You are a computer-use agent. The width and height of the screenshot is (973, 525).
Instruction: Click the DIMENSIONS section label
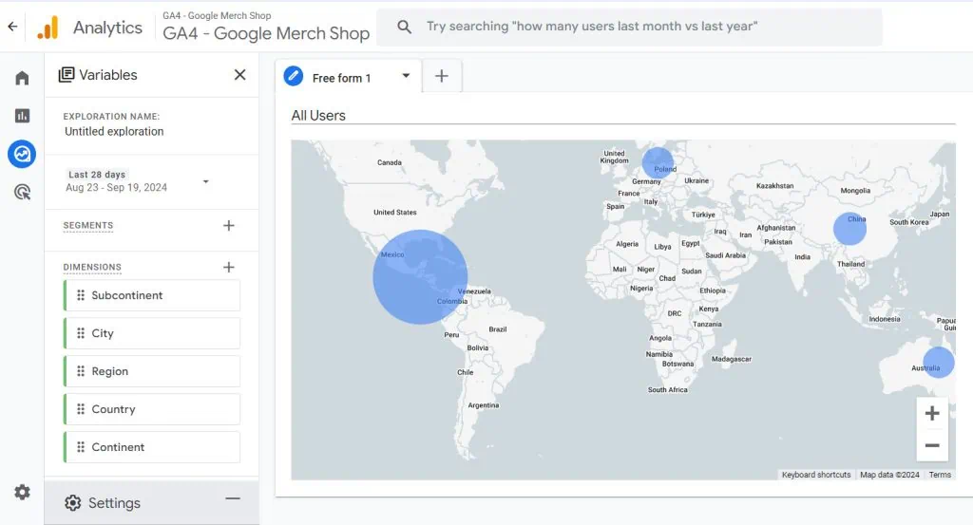(92, 267)
